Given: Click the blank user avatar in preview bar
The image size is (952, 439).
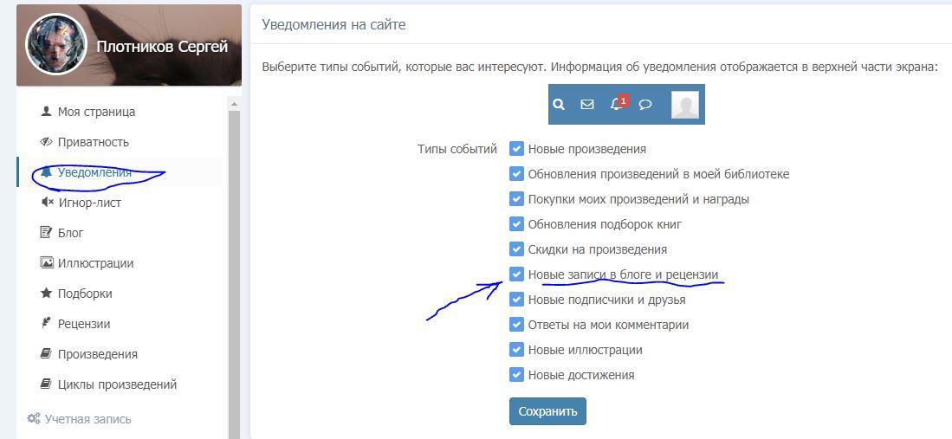Looking at the screenshot, I should point(684,105).
